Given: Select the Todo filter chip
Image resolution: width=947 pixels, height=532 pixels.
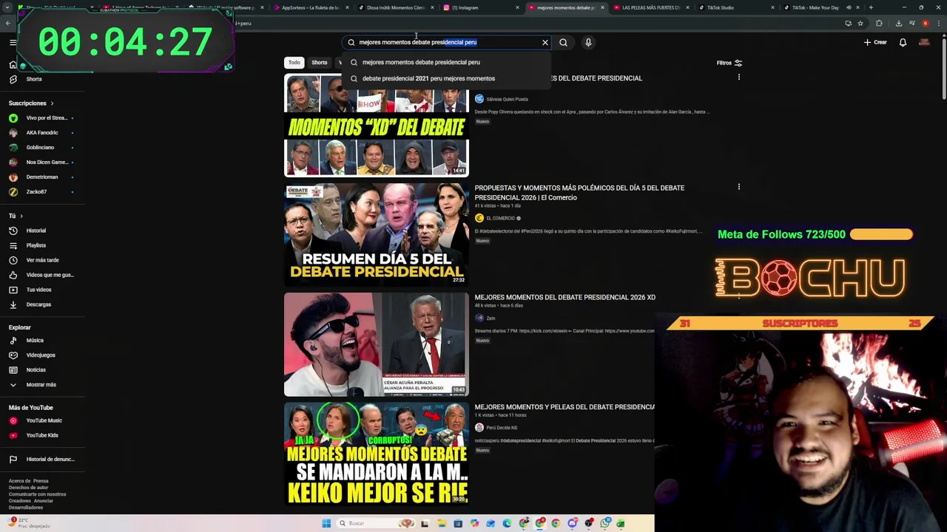Looking at the screenshot, I should [294, 63].
